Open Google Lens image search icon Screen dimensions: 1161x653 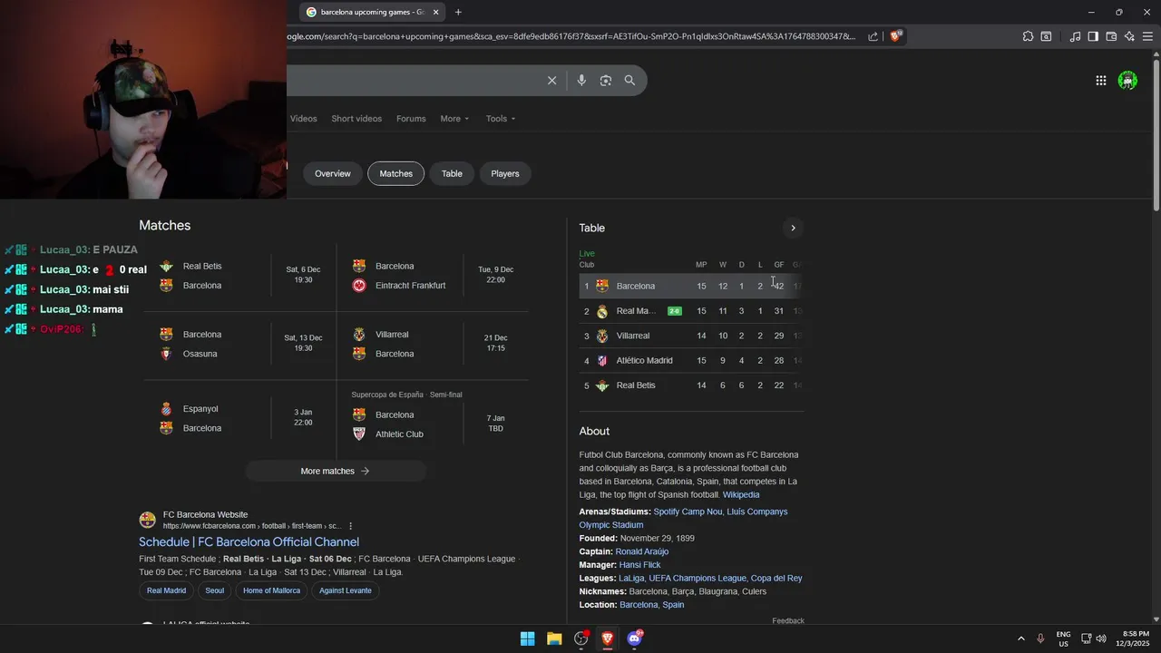pos(606,81)
